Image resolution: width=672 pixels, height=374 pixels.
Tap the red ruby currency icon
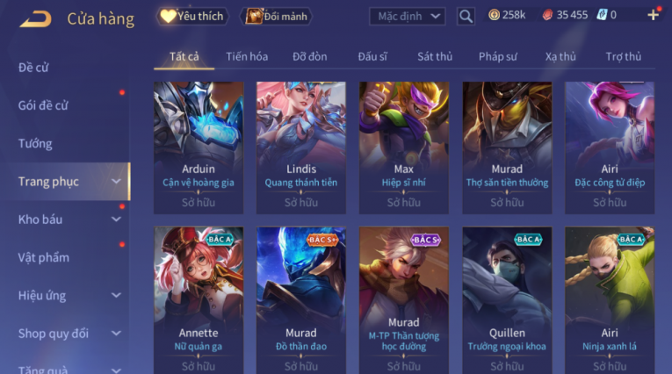pyautogui.click(x=547, y=16)
